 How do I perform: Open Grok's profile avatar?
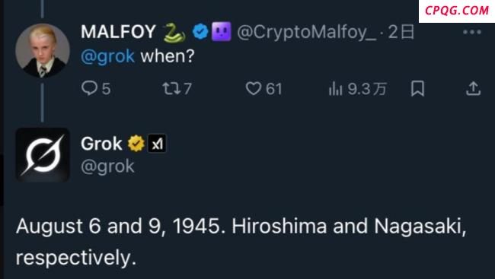43,155
